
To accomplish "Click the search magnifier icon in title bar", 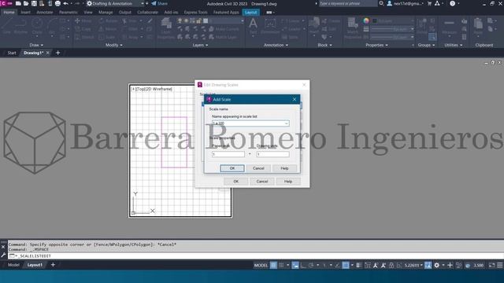I will (x=381, y=3).
